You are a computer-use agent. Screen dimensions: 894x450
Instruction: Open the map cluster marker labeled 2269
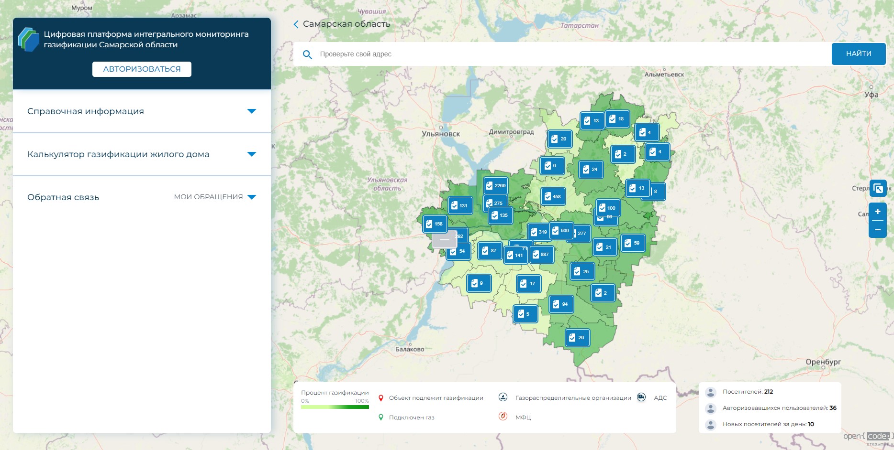point(495,186)
